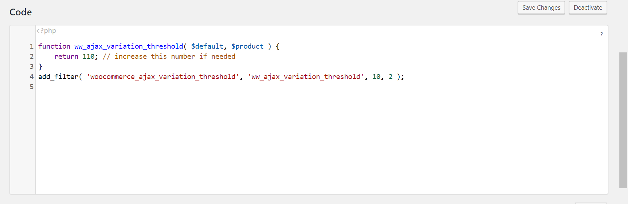Select line number 2 in the gutter

coord(32,57)
